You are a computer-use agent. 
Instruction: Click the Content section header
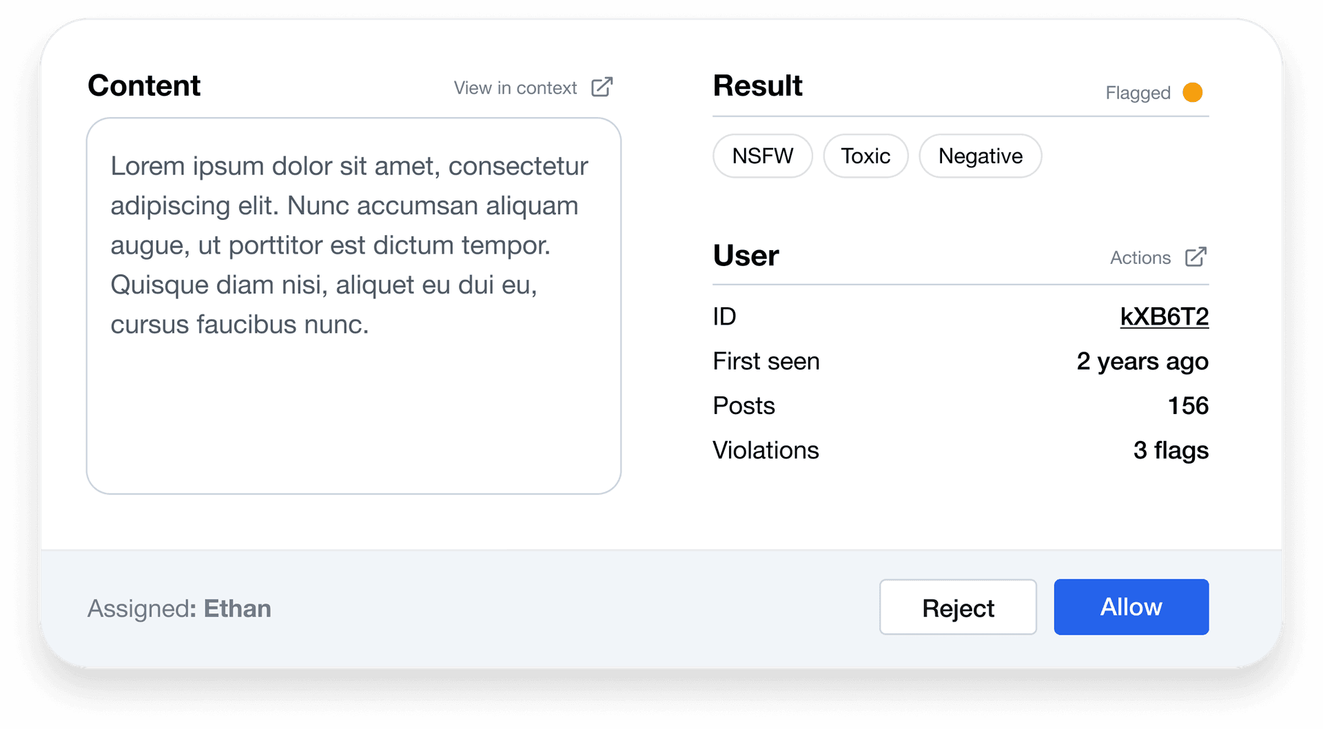[x=144, y=85]
